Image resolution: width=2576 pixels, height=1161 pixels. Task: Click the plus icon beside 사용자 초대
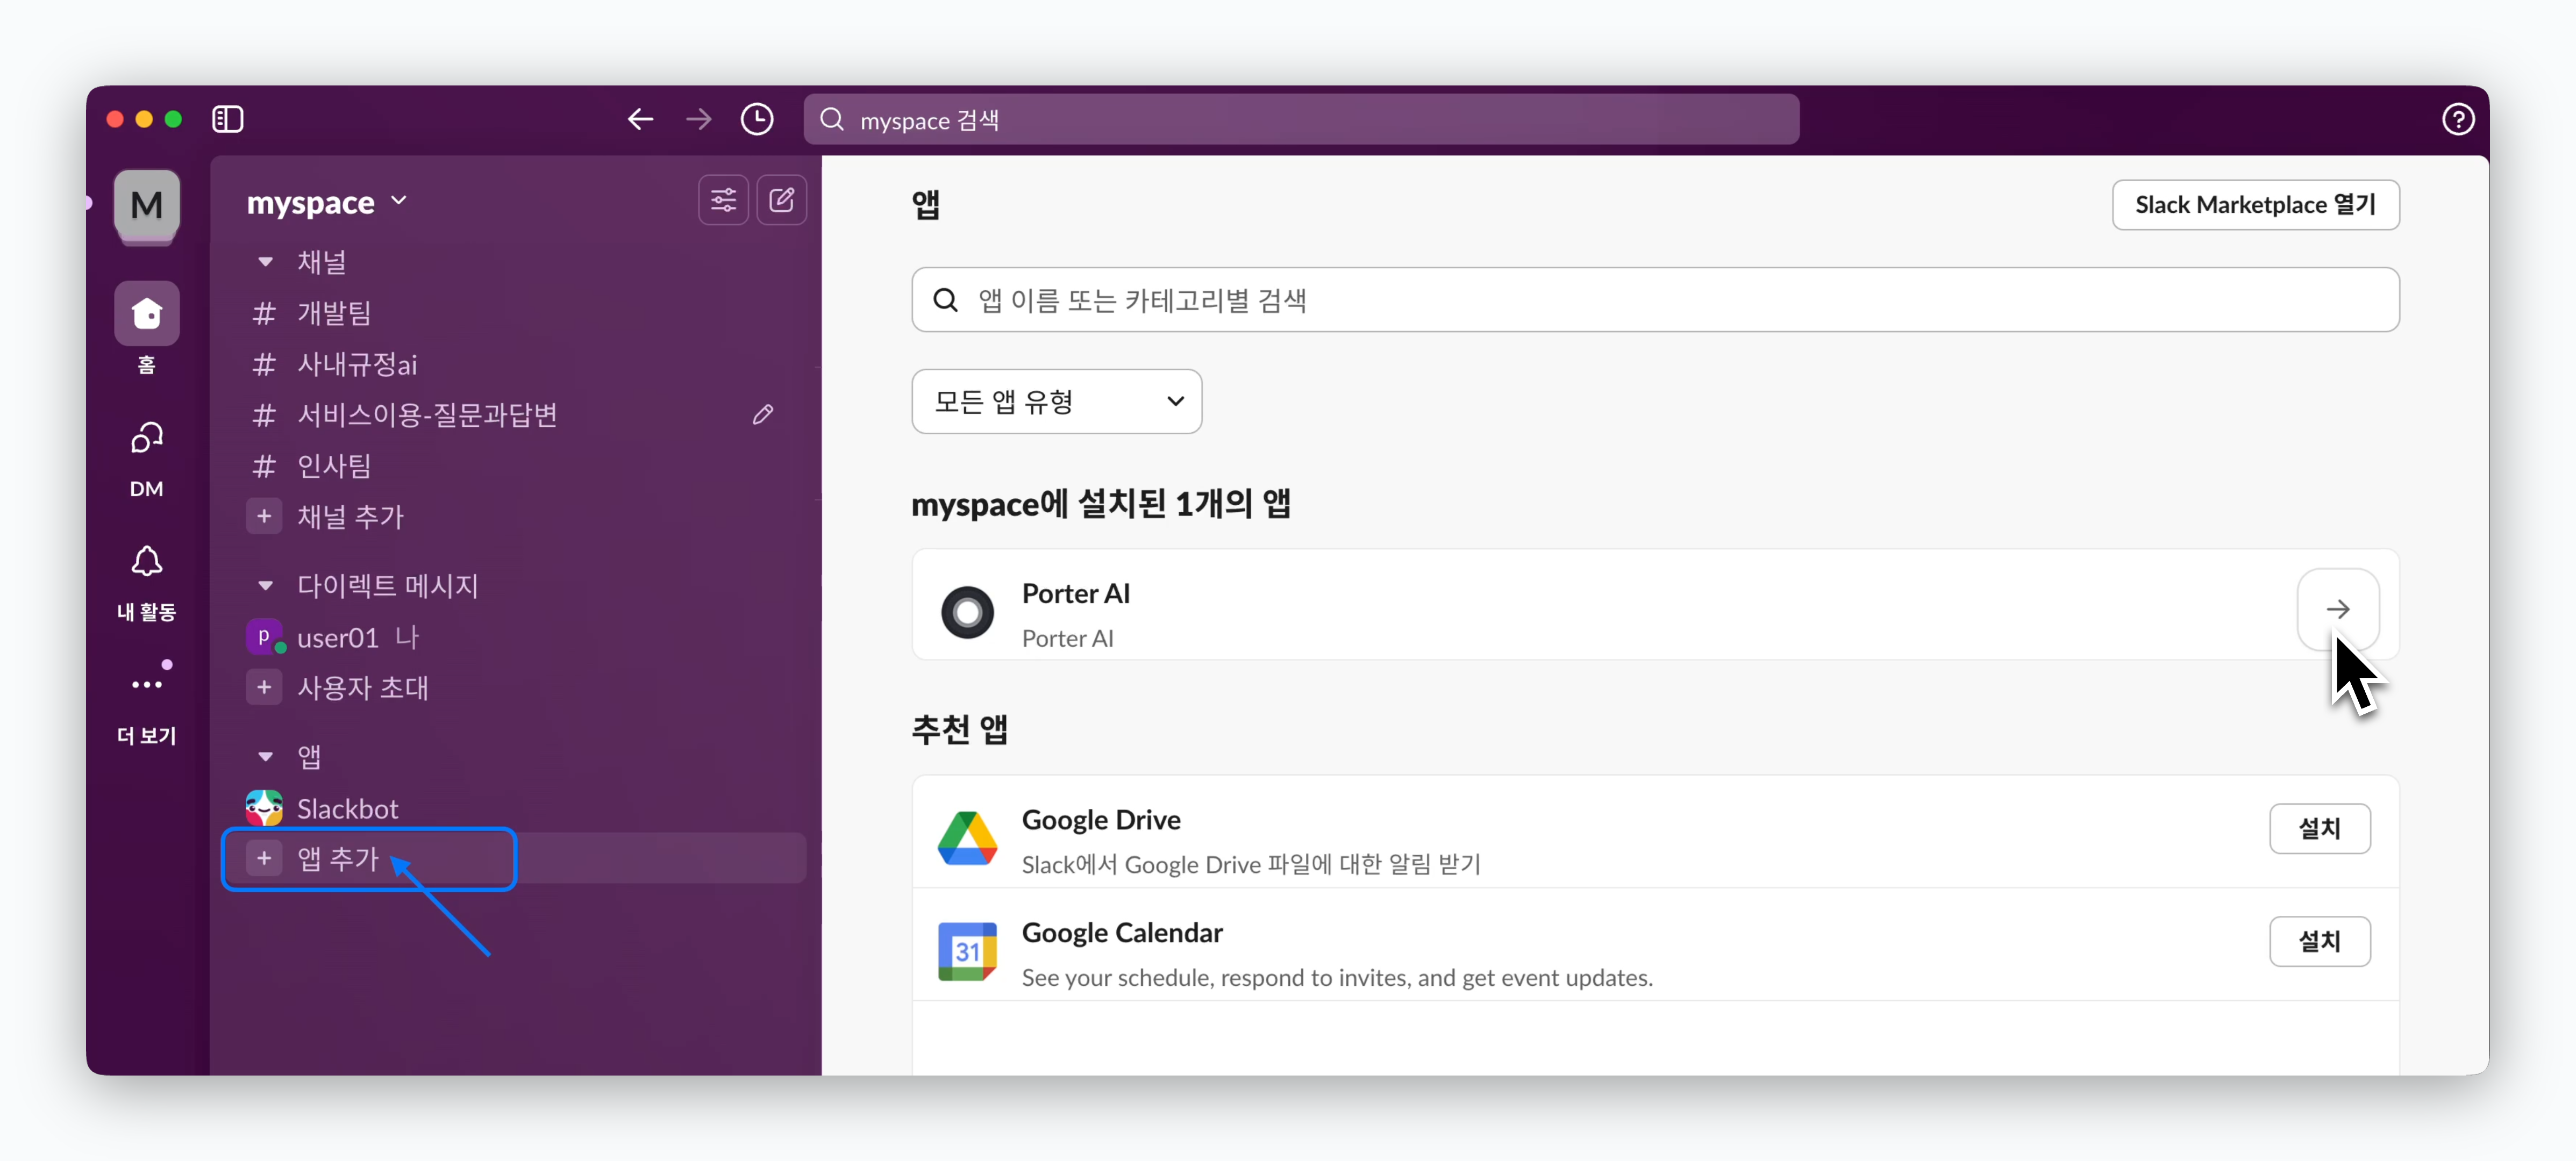[264, 688]
